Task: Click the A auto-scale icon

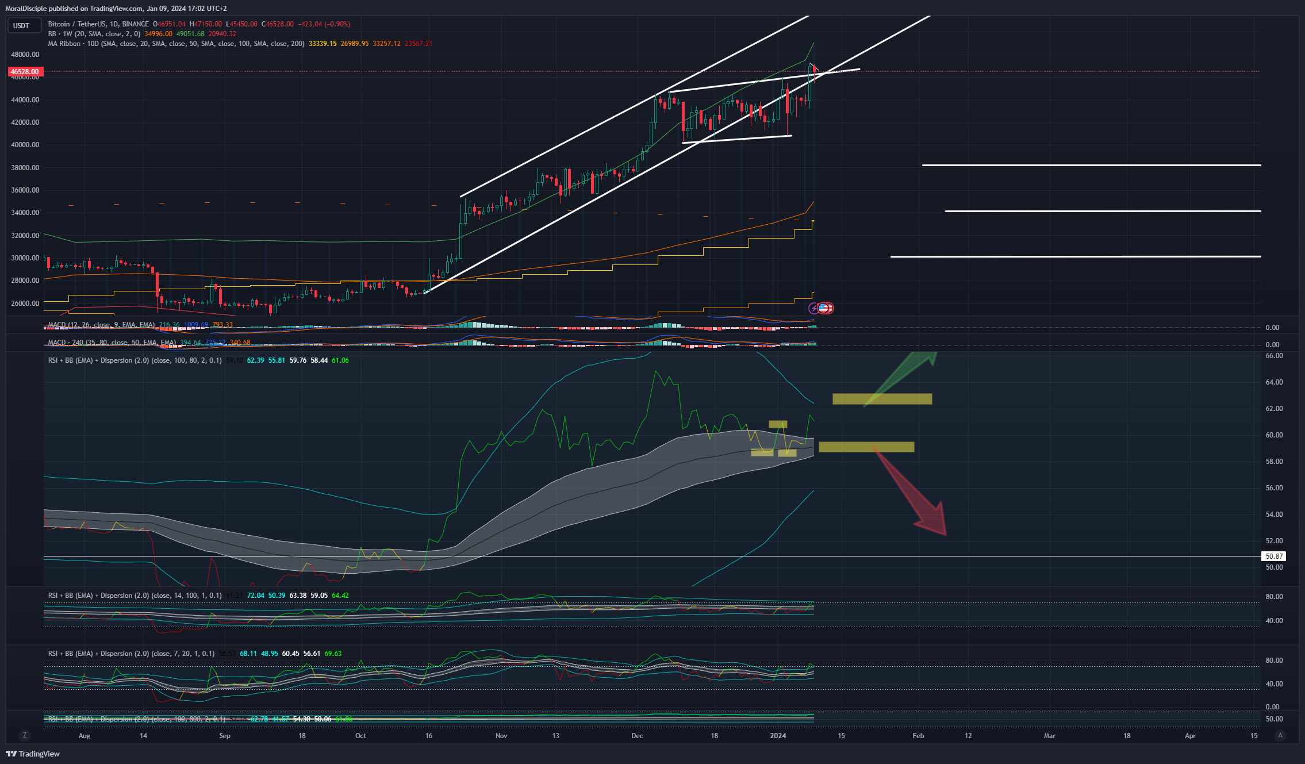Action: click(1280, 735)
